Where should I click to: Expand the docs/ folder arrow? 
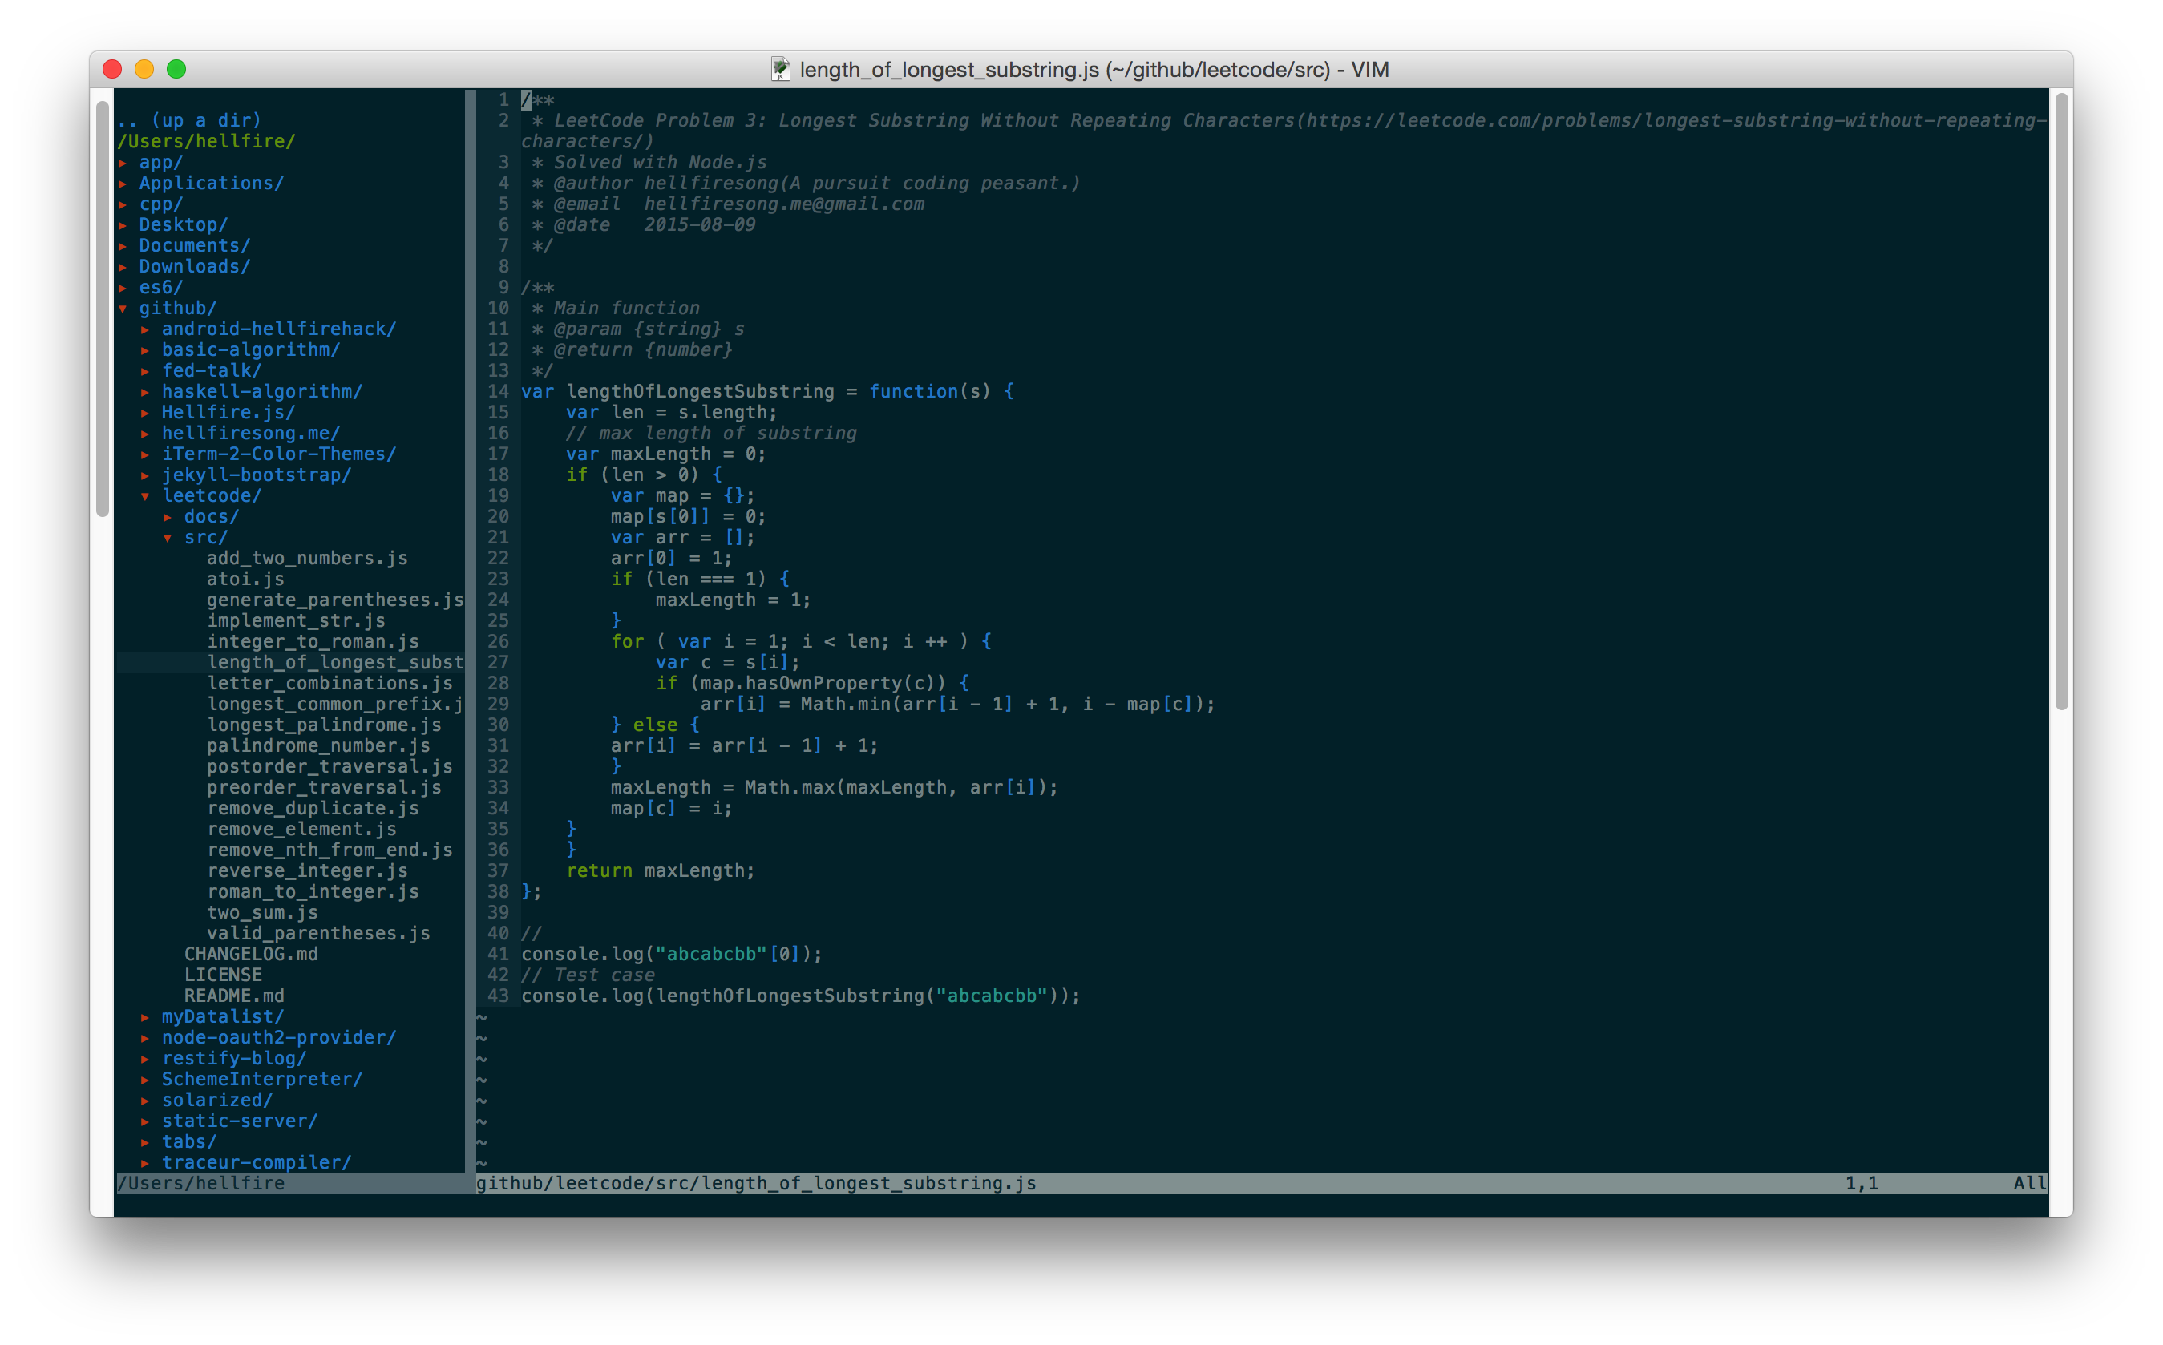[x=168, y=517]
